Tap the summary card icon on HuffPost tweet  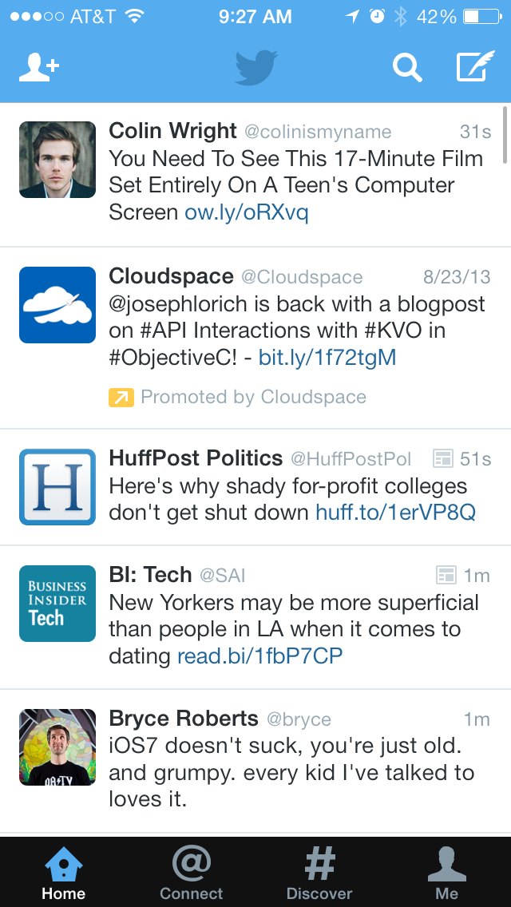(442, 459)
